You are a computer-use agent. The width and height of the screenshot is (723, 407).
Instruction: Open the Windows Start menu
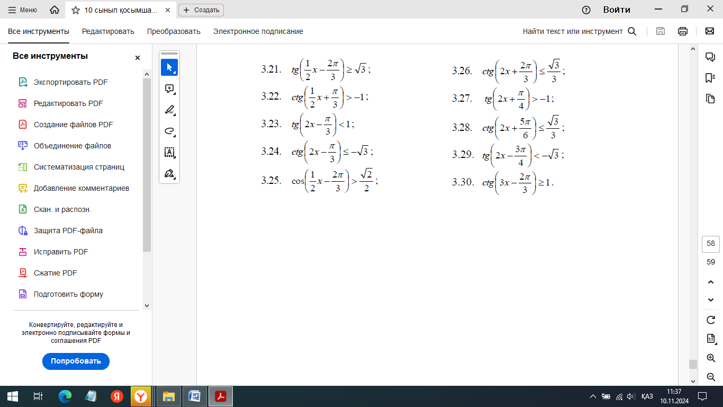(x=13, y=396)
